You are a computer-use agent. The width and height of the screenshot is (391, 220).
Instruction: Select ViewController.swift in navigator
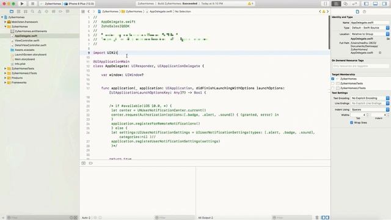pos(27,40)
